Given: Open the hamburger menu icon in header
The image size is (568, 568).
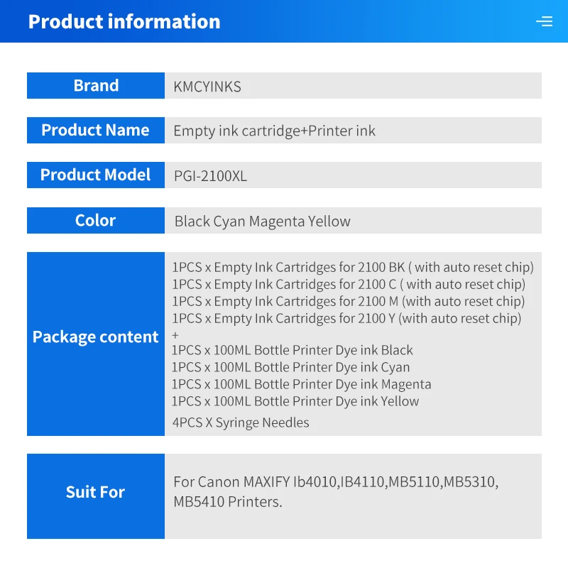Looking at the screenshot, I should (x=544, y=21).
